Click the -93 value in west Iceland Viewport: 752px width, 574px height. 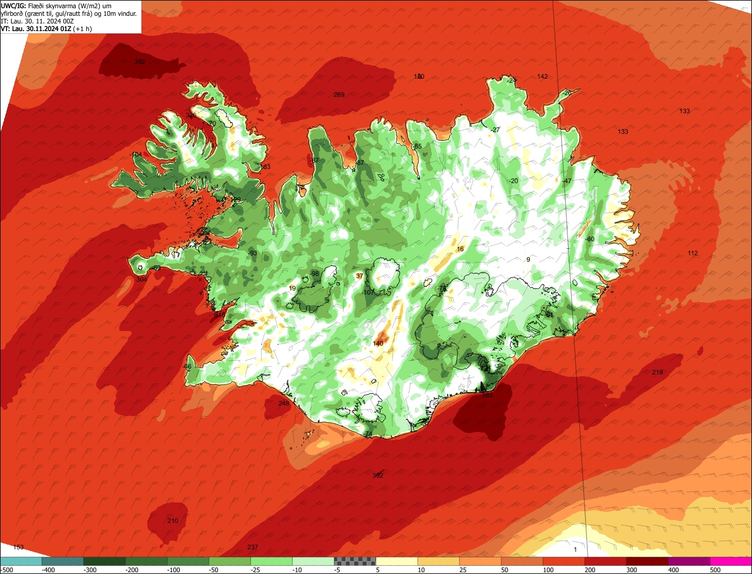pos(253,254)
